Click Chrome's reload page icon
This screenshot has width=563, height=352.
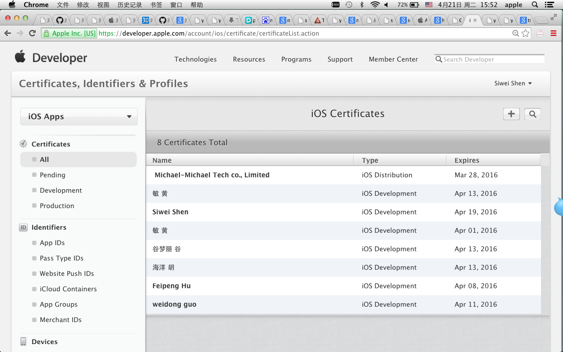(x=32, y=33)
